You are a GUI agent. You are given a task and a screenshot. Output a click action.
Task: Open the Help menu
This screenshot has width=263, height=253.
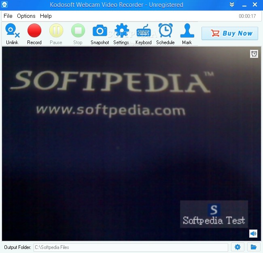46,16
